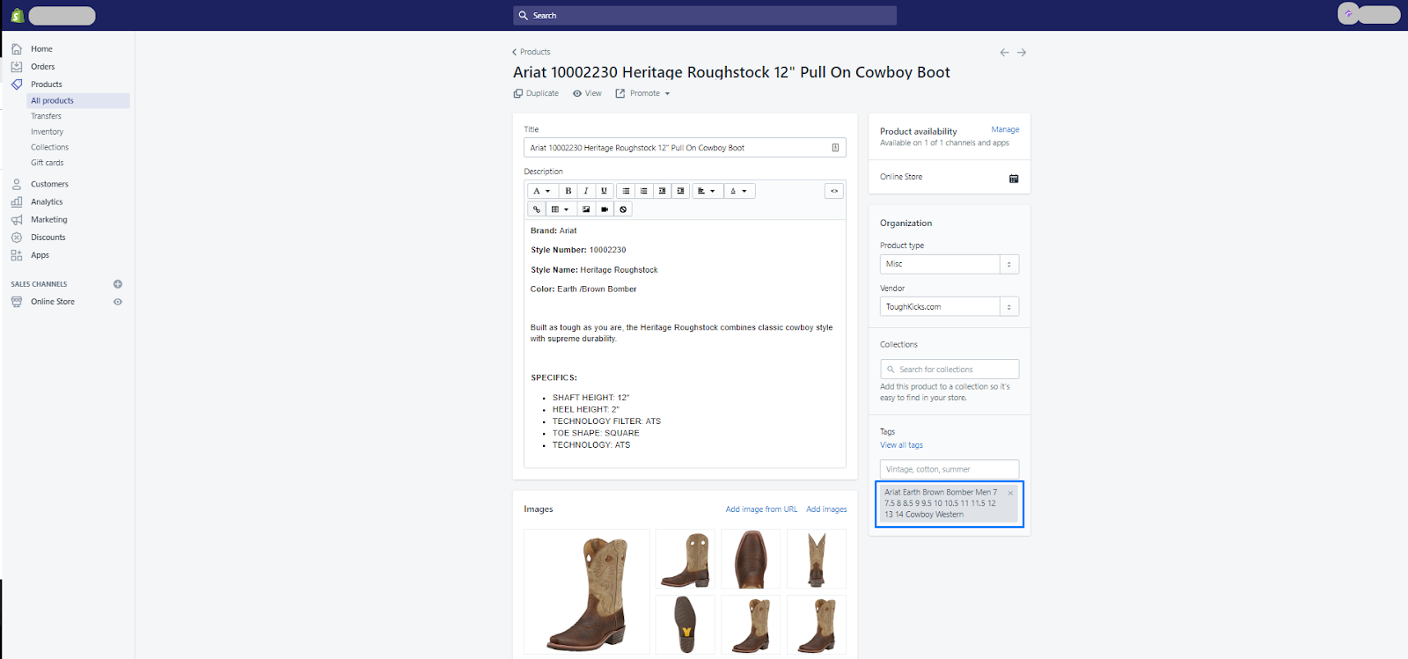Open the Marketing section

point(48,220)
